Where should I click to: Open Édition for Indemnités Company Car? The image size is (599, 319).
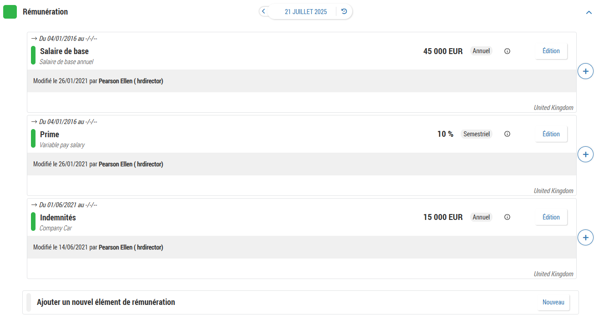coord(551,217)
